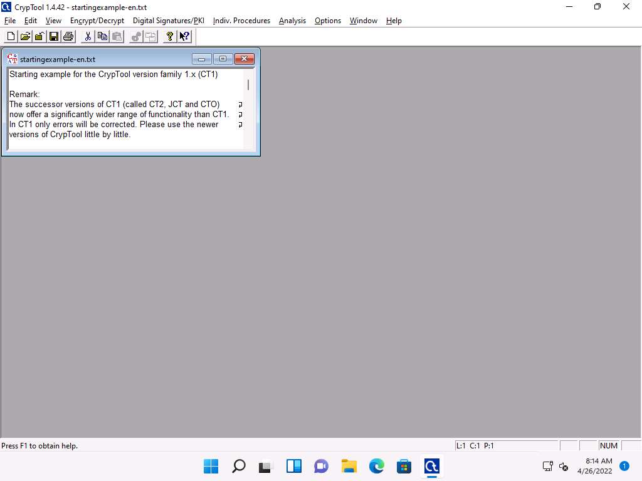
Task: Click the document's vertical scrollbar thumb
Action: click(x=248, y=85)
